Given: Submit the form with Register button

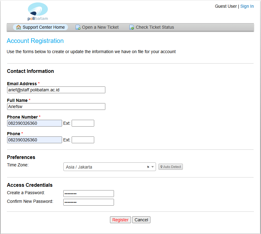Looking at the screenshot, I should tap(120, 220).
